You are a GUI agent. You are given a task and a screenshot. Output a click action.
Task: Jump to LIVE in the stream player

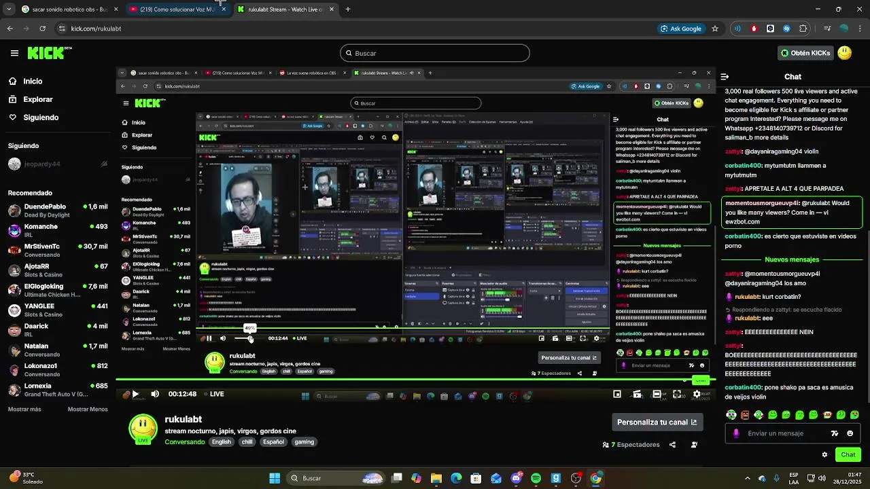click(x=213, y=394)
